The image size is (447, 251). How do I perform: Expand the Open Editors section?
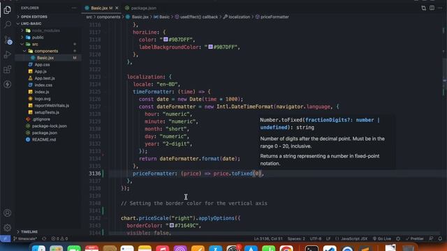[x=34, y=17]
